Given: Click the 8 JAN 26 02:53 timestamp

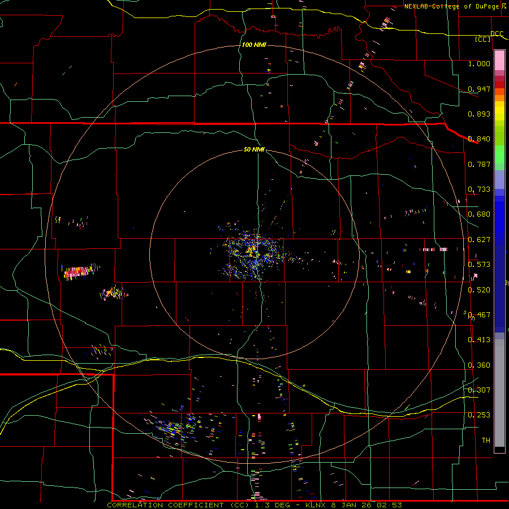Looking at the screenshot, I should point(366,505).
